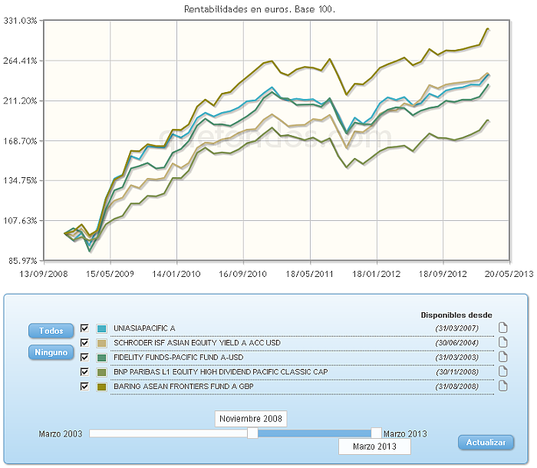Click the UNIASIAPACIFIC A fund name

(x=144, y=328)
